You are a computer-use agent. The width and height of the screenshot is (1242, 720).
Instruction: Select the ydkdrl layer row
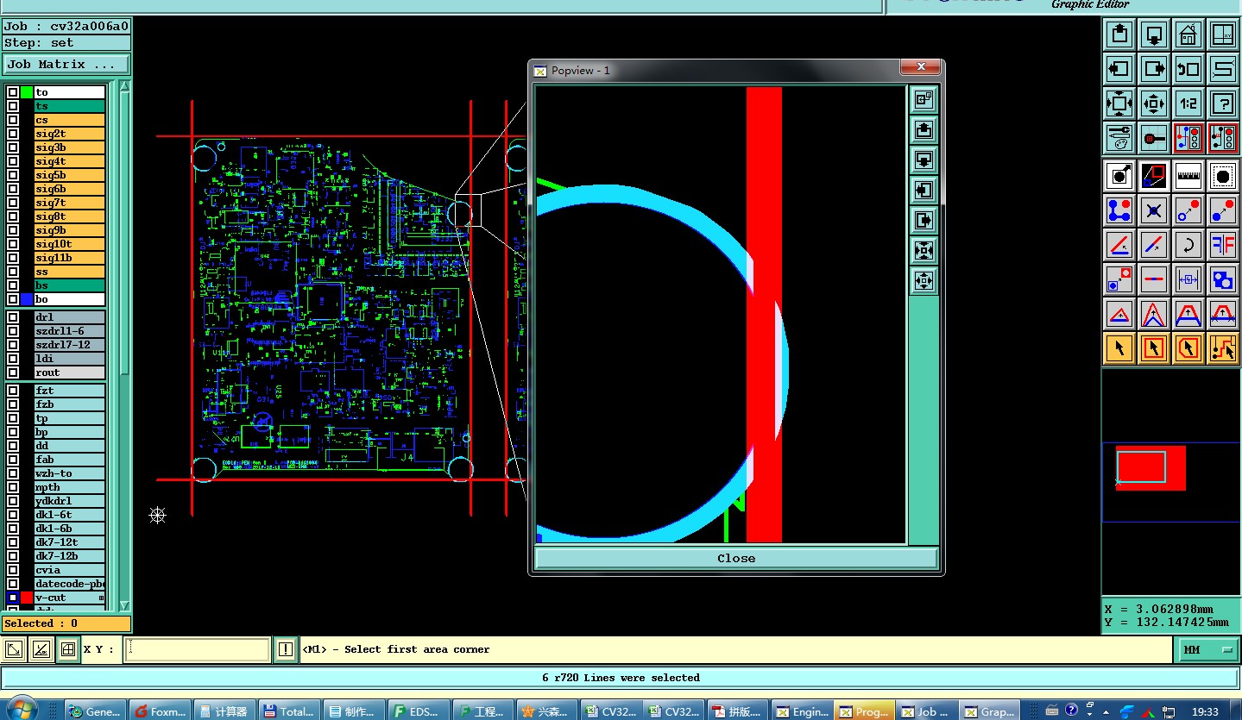point(69,501)
